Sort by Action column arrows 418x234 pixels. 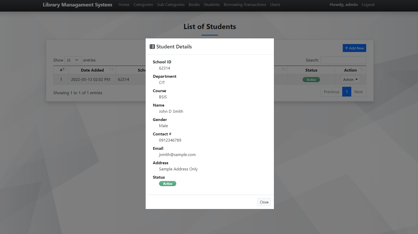(362, 69)
